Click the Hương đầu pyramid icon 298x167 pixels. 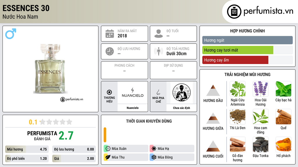coord(213,90)
